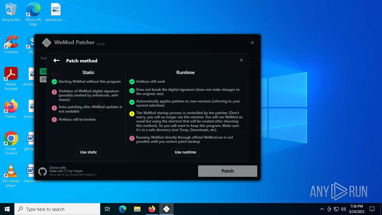Image resolution: width=382 pixels, height=215 pixels.
Task: Open File Explorer from the taskbar
Action: [137, 209]
